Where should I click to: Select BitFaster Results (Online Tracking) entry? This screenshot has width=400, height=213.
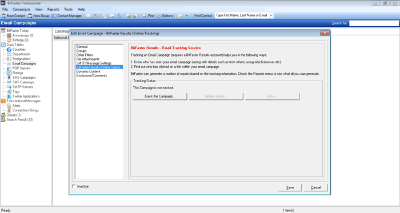click(x=99, y=67)
